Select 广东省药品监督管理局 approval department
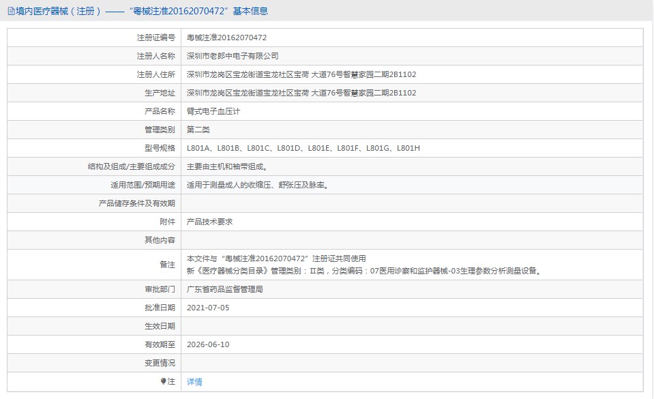The width and height of the screenshot is (654, 399). pos(225,289)
